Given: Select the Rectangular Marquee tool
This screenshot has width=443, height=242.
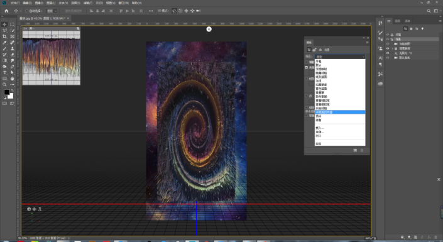Looking at the screenshot, I should tap(12, 25).
